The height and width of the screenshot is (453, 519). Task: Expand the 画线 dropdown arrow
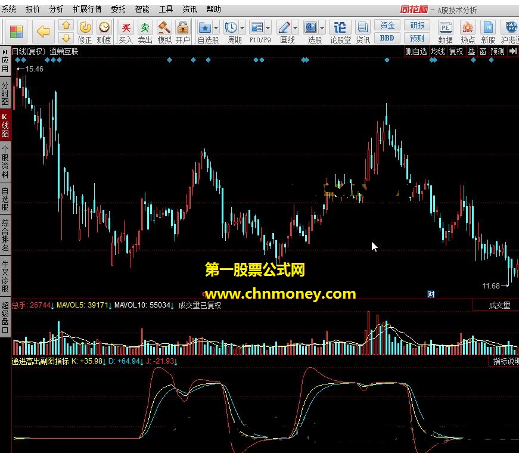[x=295, y=28]
